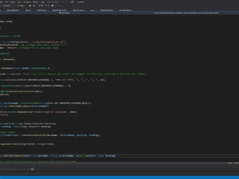This screenshot has width=239, height=179.
Task: Click the UPDATE_ONSCREEN_KEYBOARD loop line
Action: 35,86
